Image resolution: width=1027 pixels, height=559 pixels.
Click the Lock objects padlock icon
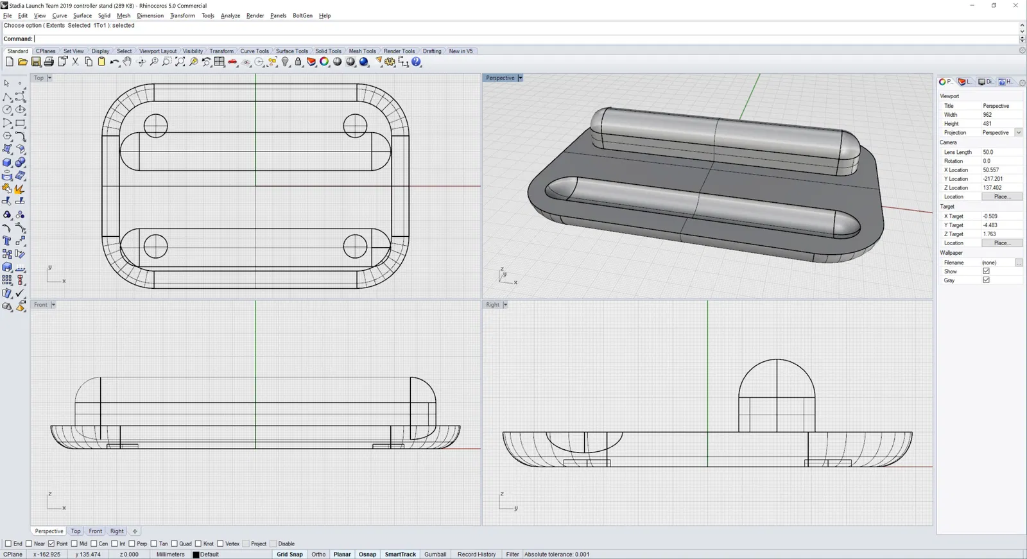298,62
